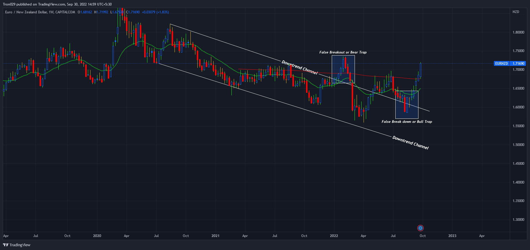Click the 1.65000 price axis level
The width and height of the screenshot is (530, 250).
pos(518,88)
